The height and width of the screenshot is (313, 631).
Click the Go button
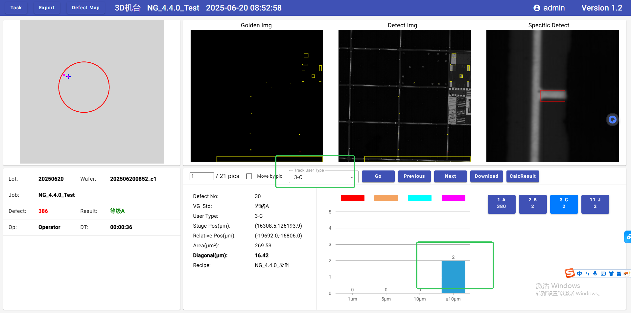click(x=378, y=176)
